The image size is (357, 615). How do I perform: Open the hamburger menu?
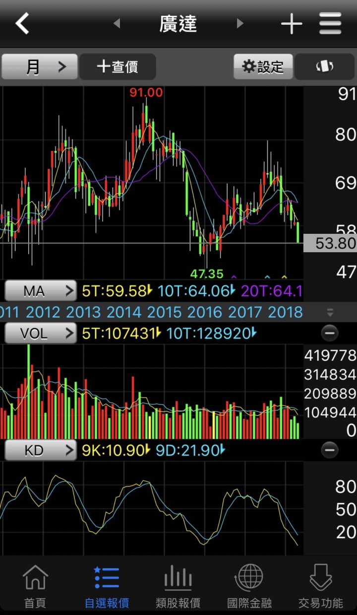pyautogui.click(x=330, y=23)
